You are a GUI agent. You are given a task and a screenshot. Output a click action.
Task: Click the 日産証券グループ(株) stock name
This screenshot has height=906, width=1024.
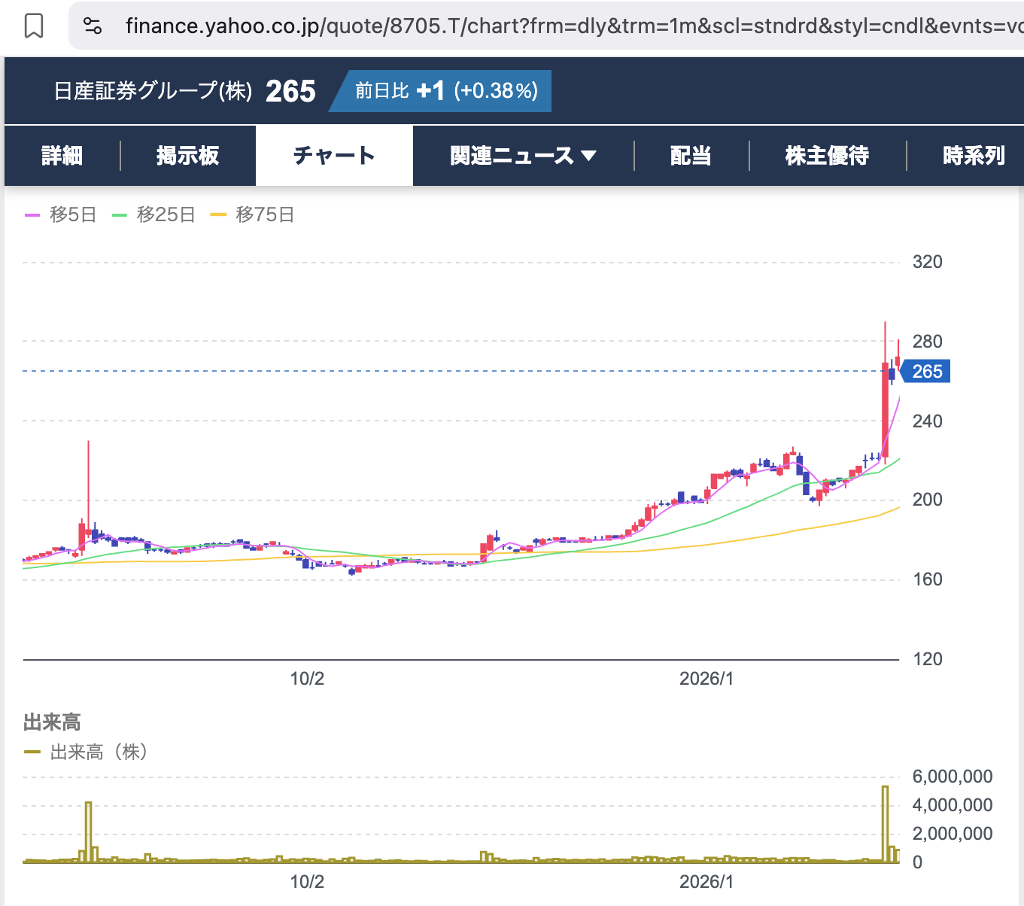click(153, 91)
